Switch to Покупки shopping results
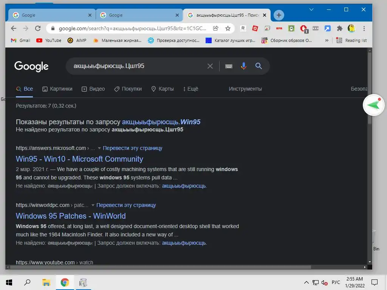Viewport: 387px width, 290px height. coord(128,89)
